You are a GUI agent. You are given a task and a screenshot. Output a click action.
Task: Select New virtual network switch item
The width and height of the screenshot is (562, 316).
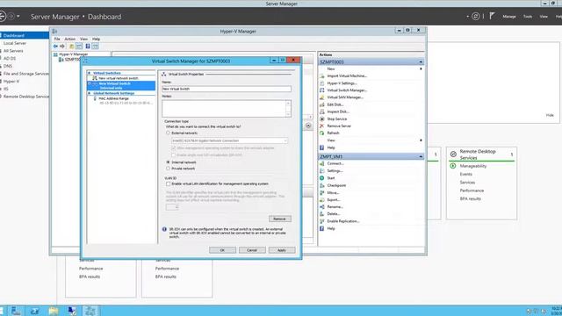click(119, 78)
